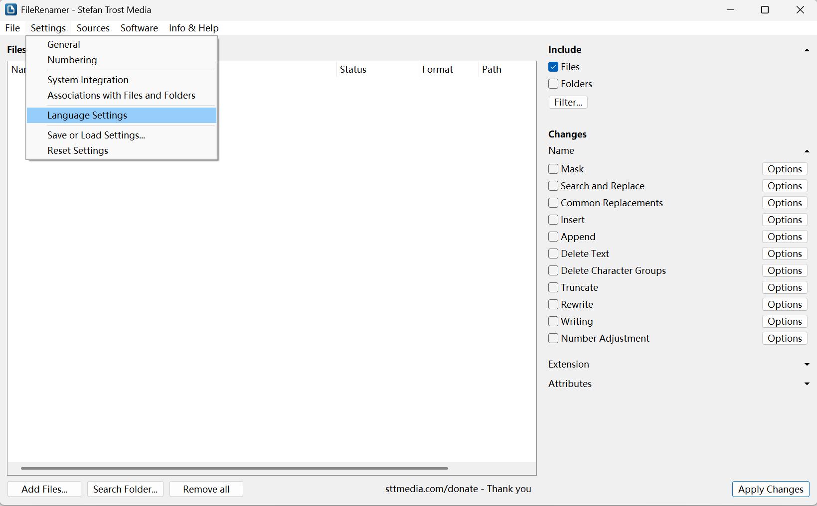Enable the Truncate checkbox

pos(553,287)
